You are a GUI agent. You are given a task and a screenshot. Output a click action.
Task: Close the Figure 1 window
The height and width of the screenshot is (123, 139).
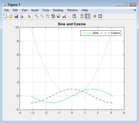tap(133, 5)
